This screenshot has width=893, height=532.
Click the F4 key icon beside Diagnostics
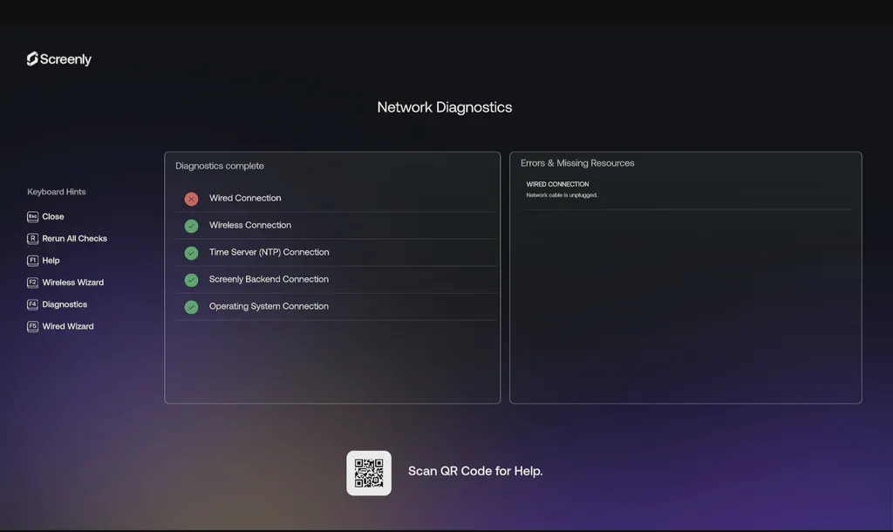click(x=32, y=304)
